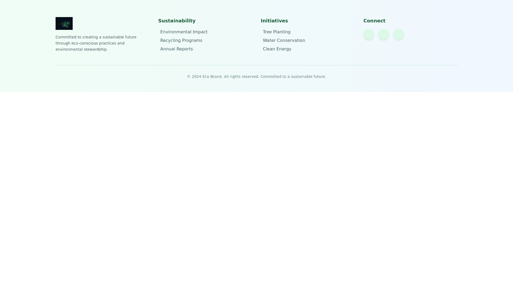Click "Eco Brand" in copyright line
This screenshot has width=513, height=288.
pos(212,77)
